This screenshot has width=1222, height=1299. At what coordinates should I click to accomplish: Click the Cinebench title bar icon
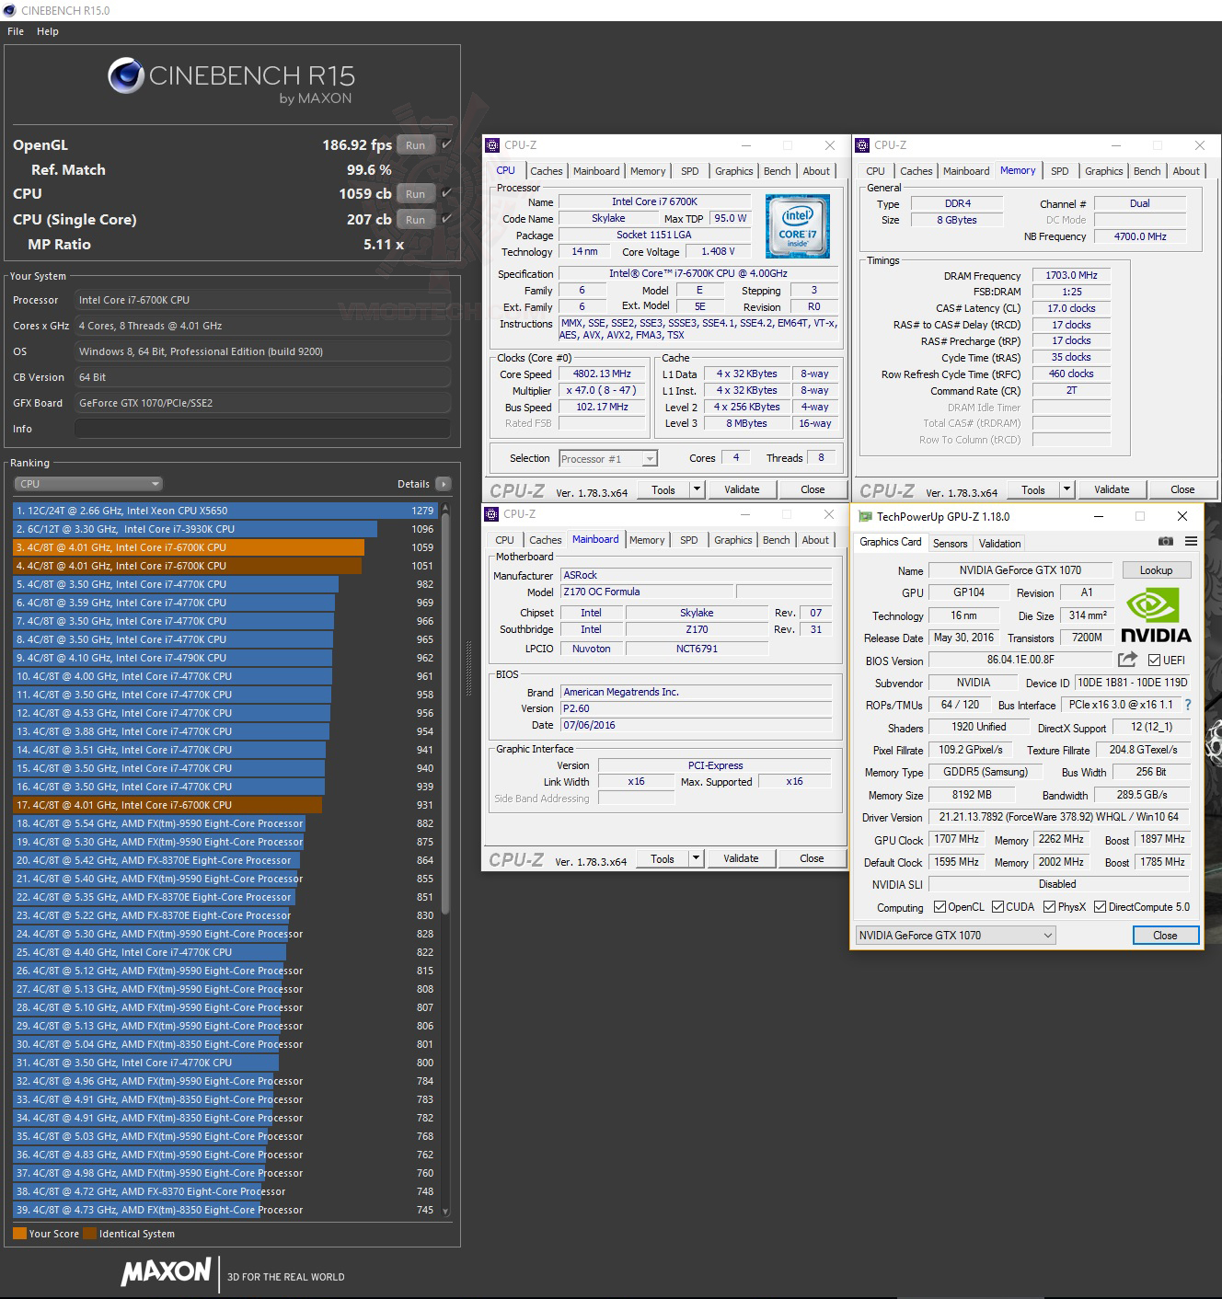tap(9, 10)
